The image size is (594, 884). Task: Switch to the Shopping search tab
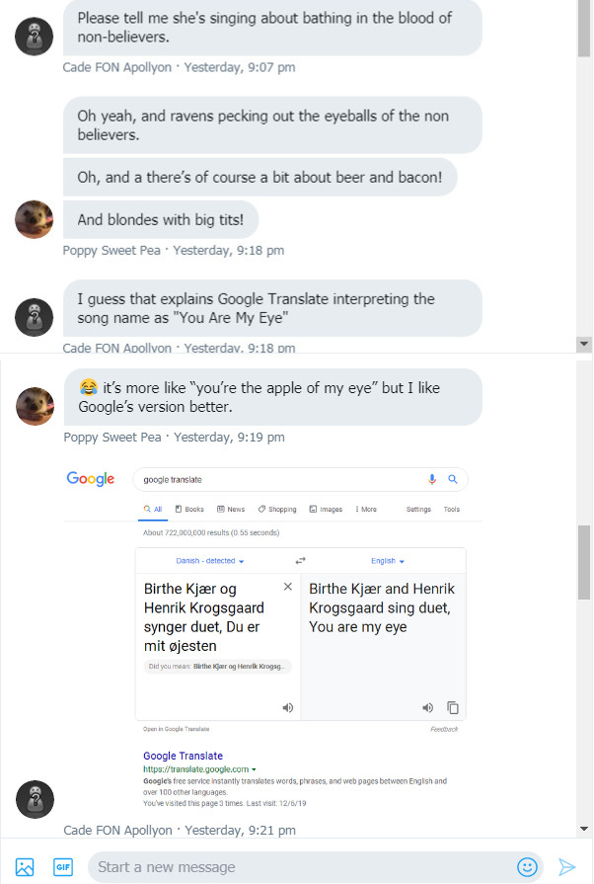pyautogui.click(x=277, y=510)
